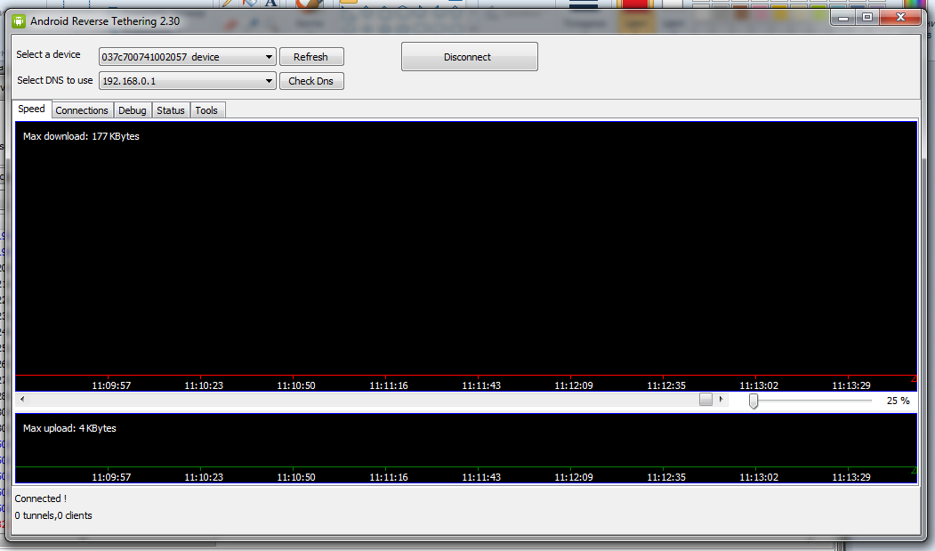
Task: Click the horizontal scrollbar thumb
Action: coord(705,399)
